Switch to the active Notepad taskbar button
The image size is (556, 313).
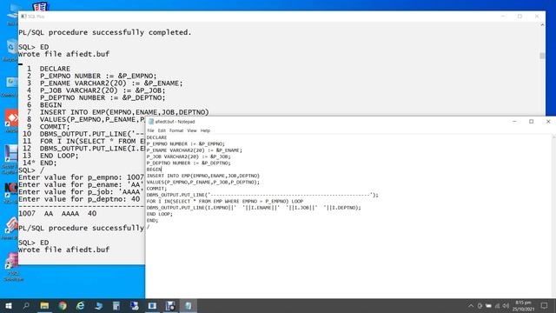189,305
